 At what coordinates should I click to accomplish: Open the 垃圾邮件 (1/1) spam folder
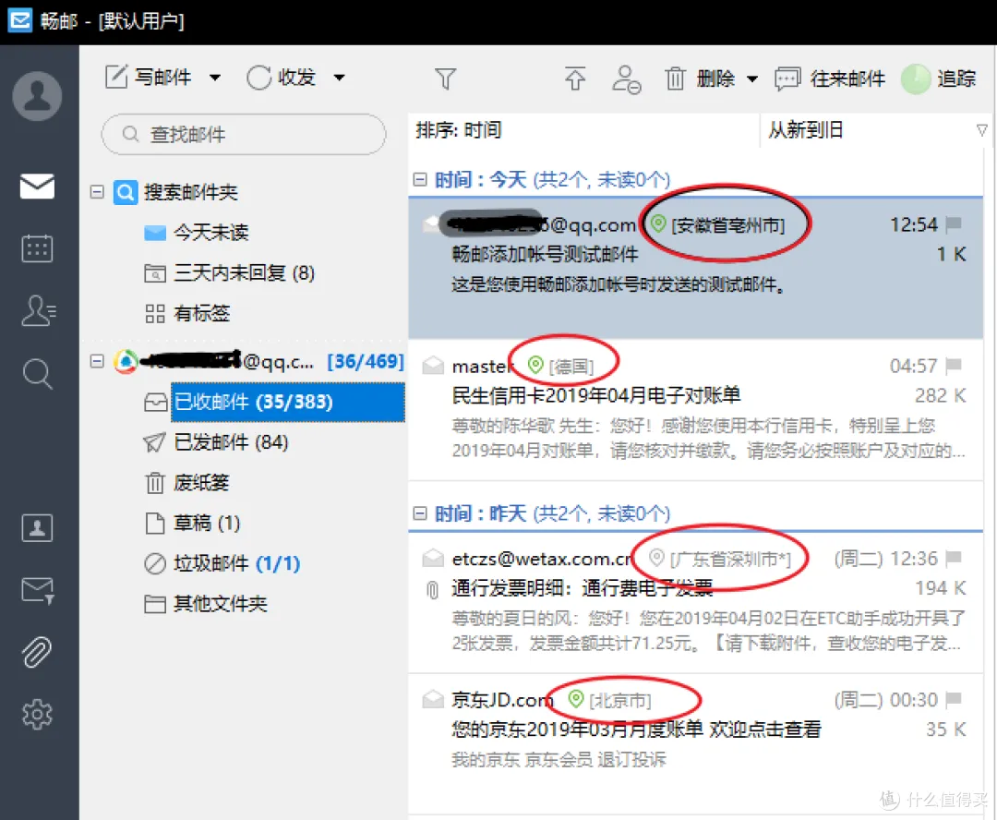pos(222,563)
